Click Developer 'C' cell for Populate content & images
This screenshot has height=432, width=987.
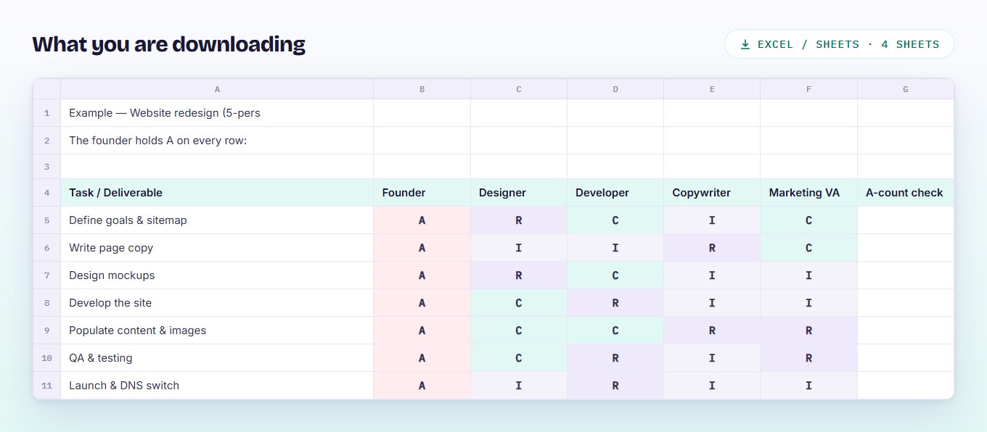[615, 331]
